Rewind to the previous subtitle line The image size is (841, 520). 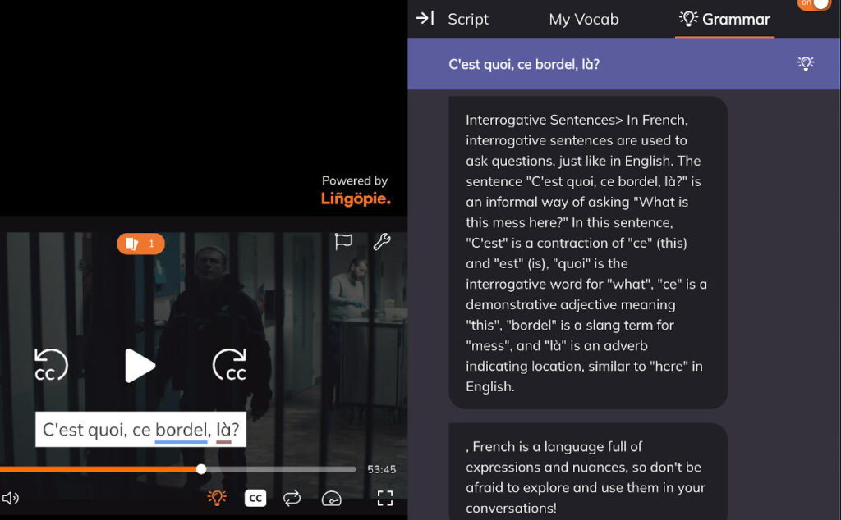click(50, 365)
